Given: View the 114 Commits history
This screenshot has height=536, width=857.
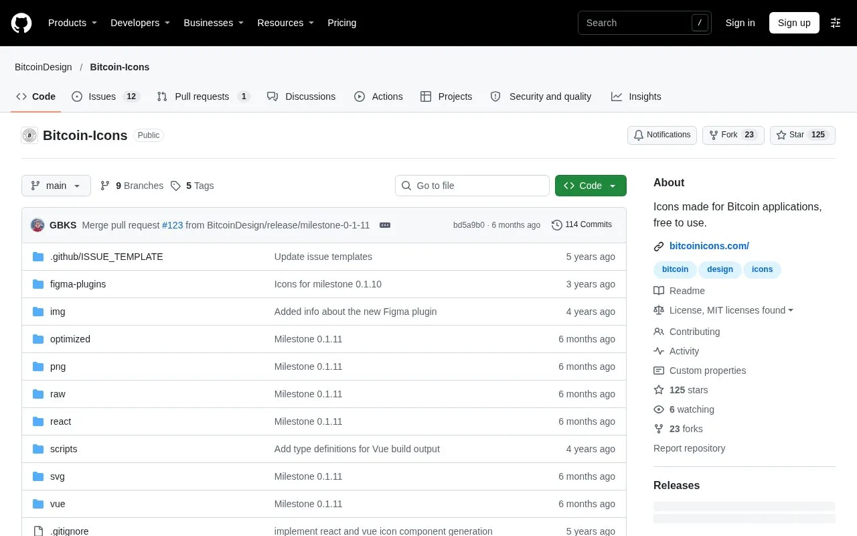Looking at the screenshot, I should coord(582,225).
